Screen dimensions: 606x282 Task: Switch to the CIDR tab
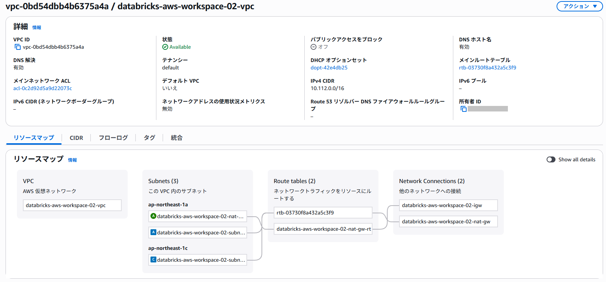(x=76, y=138)
